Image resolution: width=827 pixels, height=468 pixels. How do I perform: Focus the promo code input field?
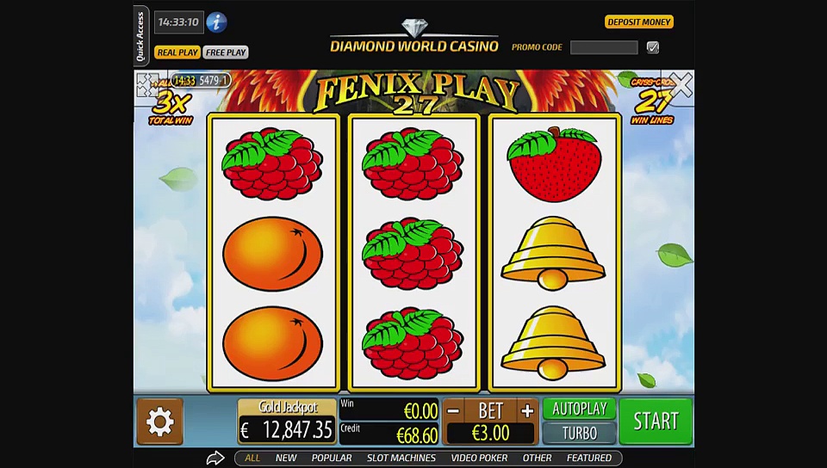click(604, 47)
